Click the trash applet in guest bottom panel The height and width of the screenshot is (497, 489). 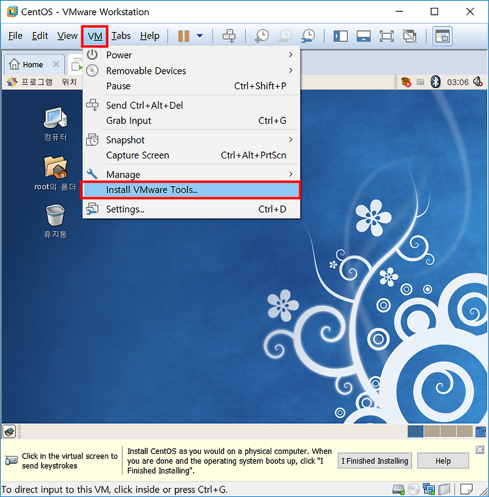[481, 431]
